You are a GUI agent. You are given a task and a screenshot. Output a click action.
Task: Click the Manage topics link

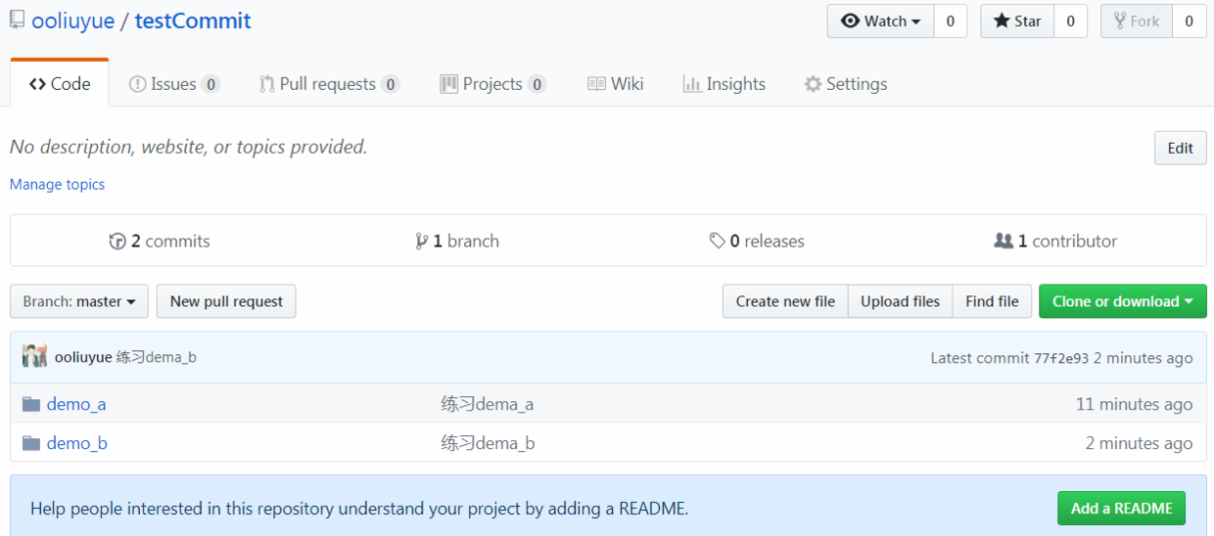click(x=57, y=184)
